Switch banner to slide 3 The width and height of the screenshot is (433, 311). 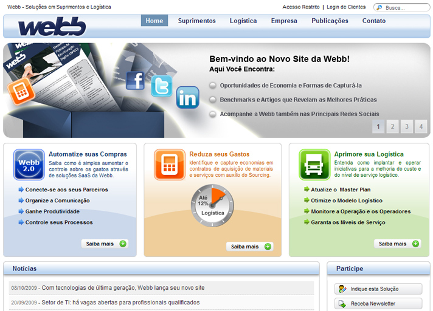(407, 126)
